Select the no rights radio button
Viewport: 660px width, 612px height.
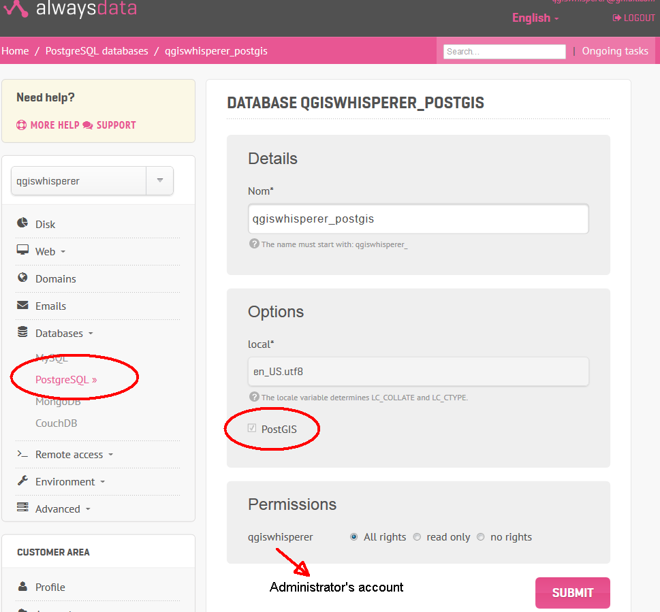click(x=481, y=536)
